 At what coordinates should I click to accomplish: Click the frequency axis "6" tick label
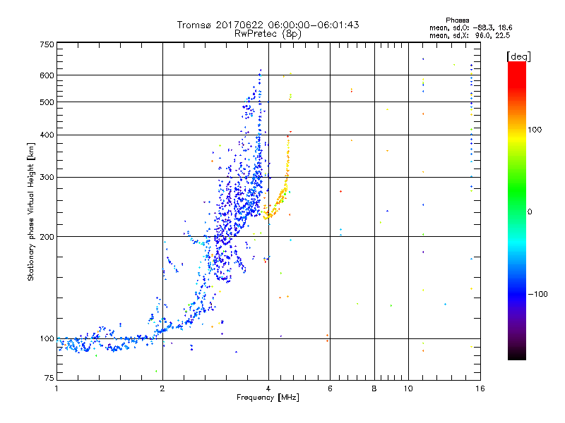(330, 388)
